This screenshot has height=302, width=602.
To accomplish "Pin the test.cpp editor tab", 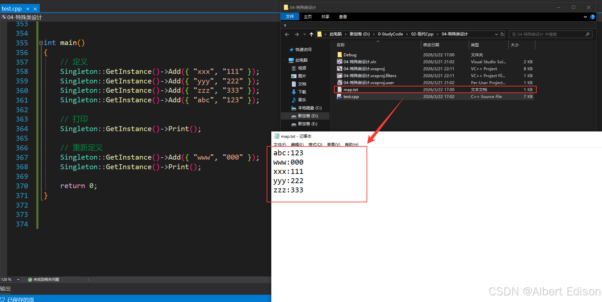I will tap(28, 9).
